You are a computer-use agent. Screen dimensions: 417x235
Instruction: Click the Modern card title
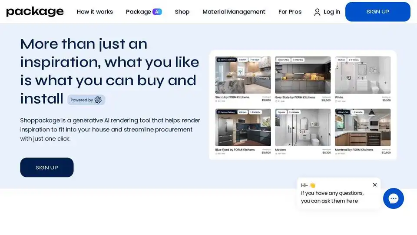280,150
